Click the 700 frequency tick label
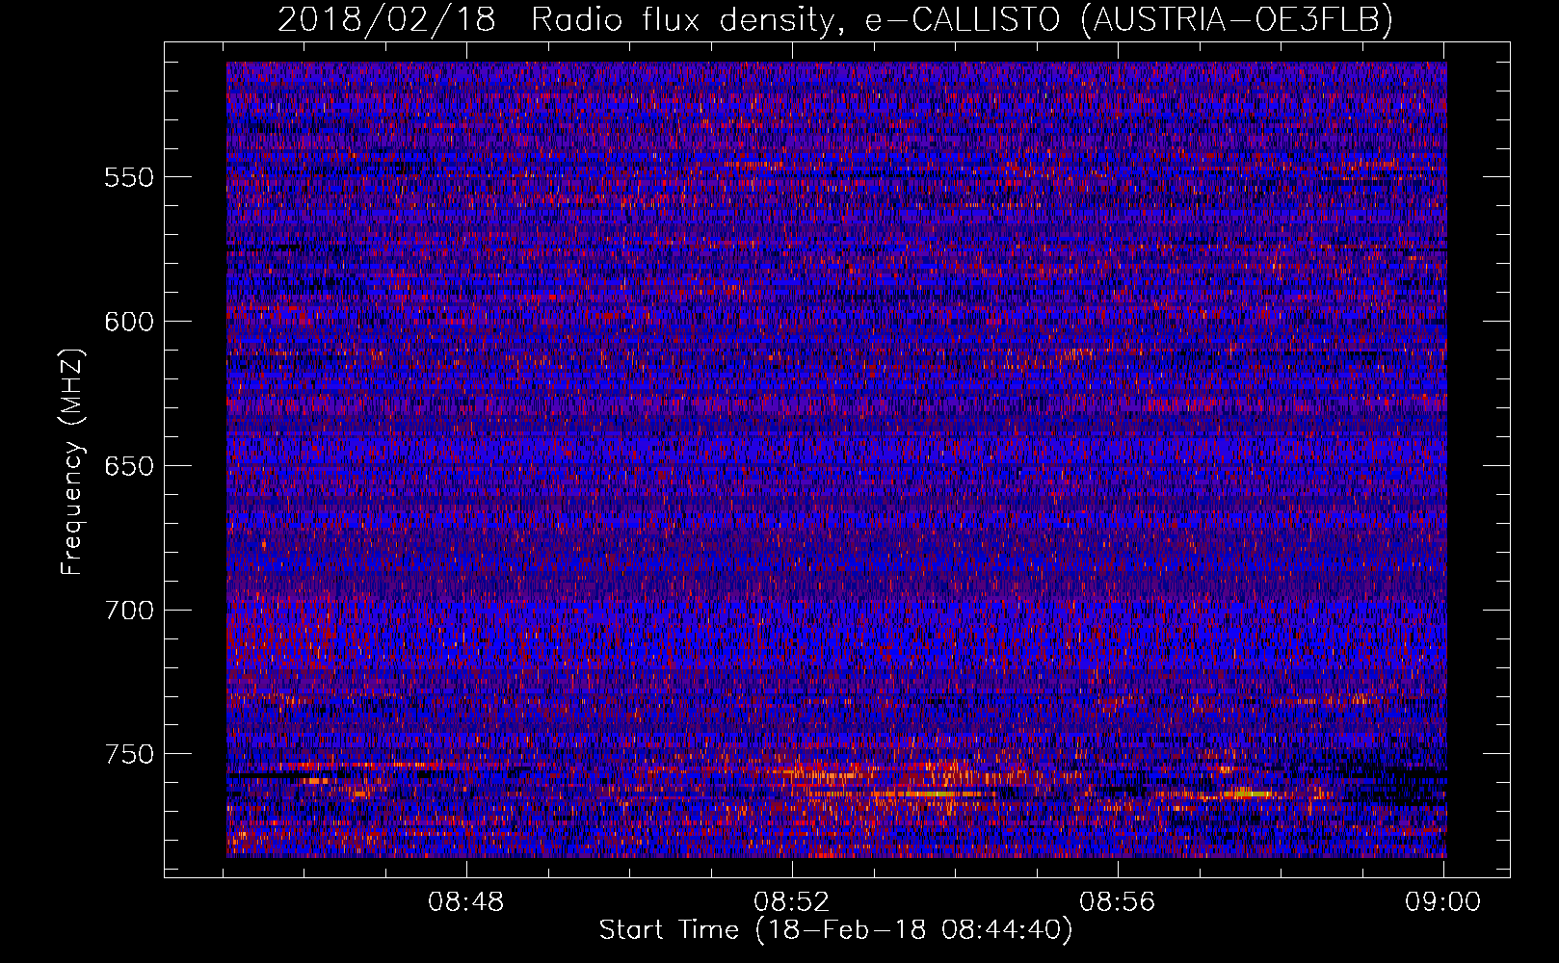 [x=129, y=611]
